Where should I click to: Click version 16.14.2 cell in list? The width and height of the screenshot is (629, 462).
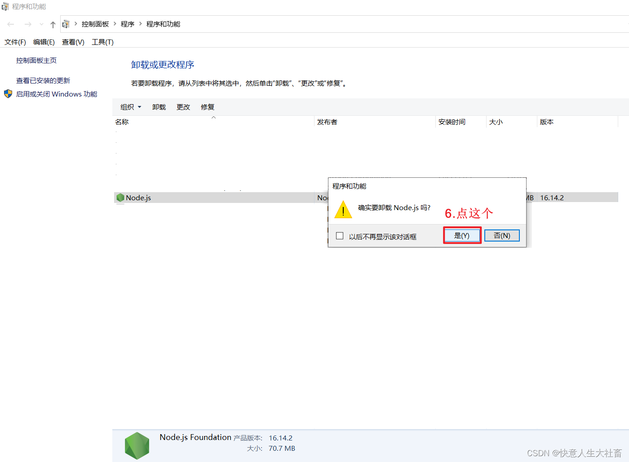(x=552, y=198)
